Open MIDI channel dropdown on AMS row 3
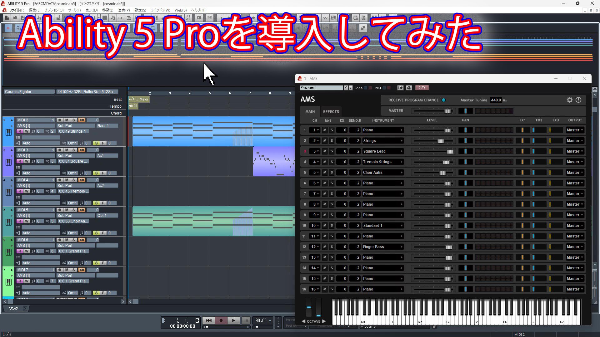600x337 pixels. (315, 151)
